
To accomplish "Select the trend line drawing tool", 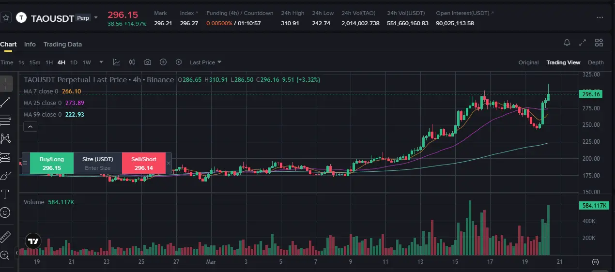I will (x=6, y=102).
